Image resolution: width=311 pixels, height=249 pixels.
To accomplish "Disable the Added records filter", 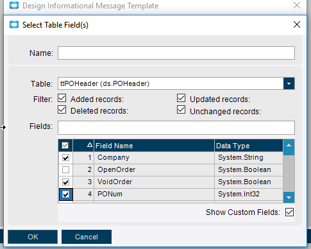I will pos(62,98).
